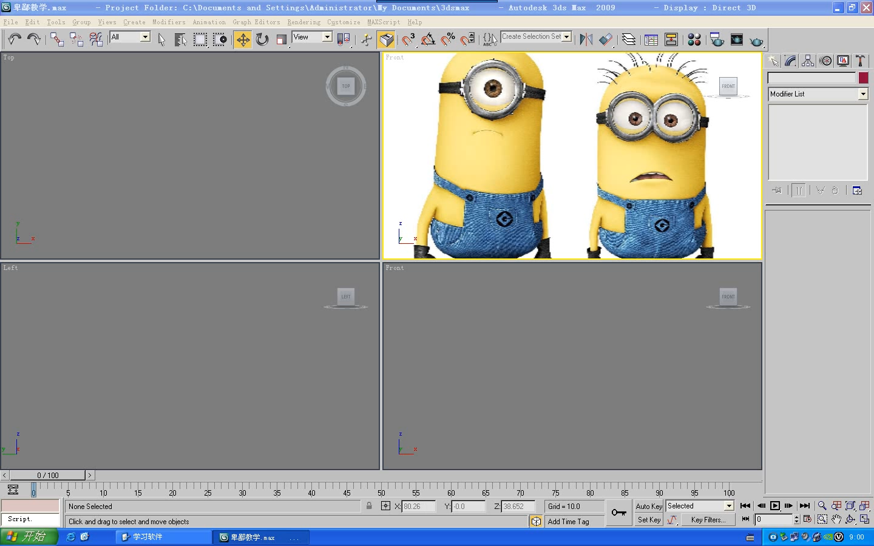Click Select and Manipulate icon
This screenshot has height=546, width=874.
[x=367, y=39]
